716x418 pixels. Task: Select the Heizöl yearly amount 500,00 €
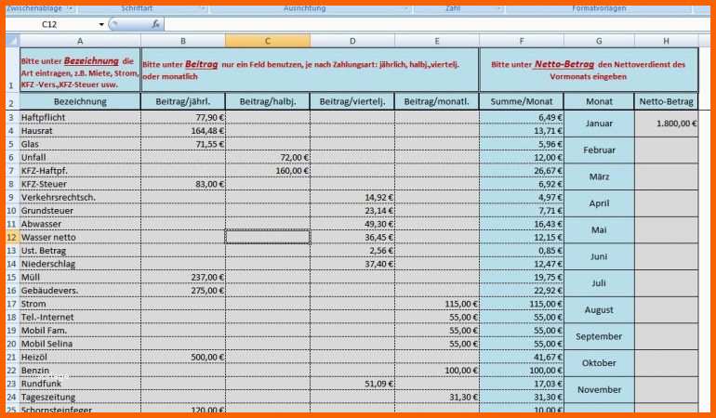tap(182, 357)
